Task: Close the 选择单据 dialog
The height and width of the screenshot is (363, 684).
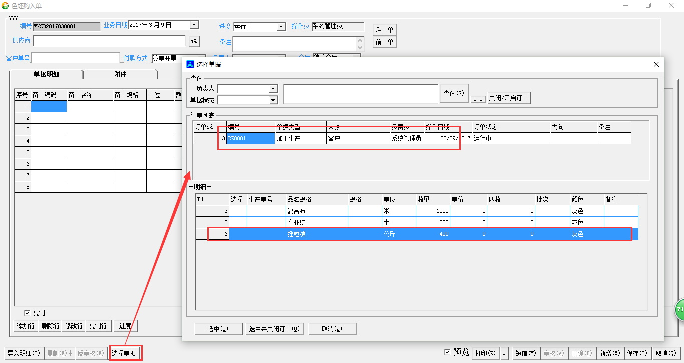Action: 656,64
